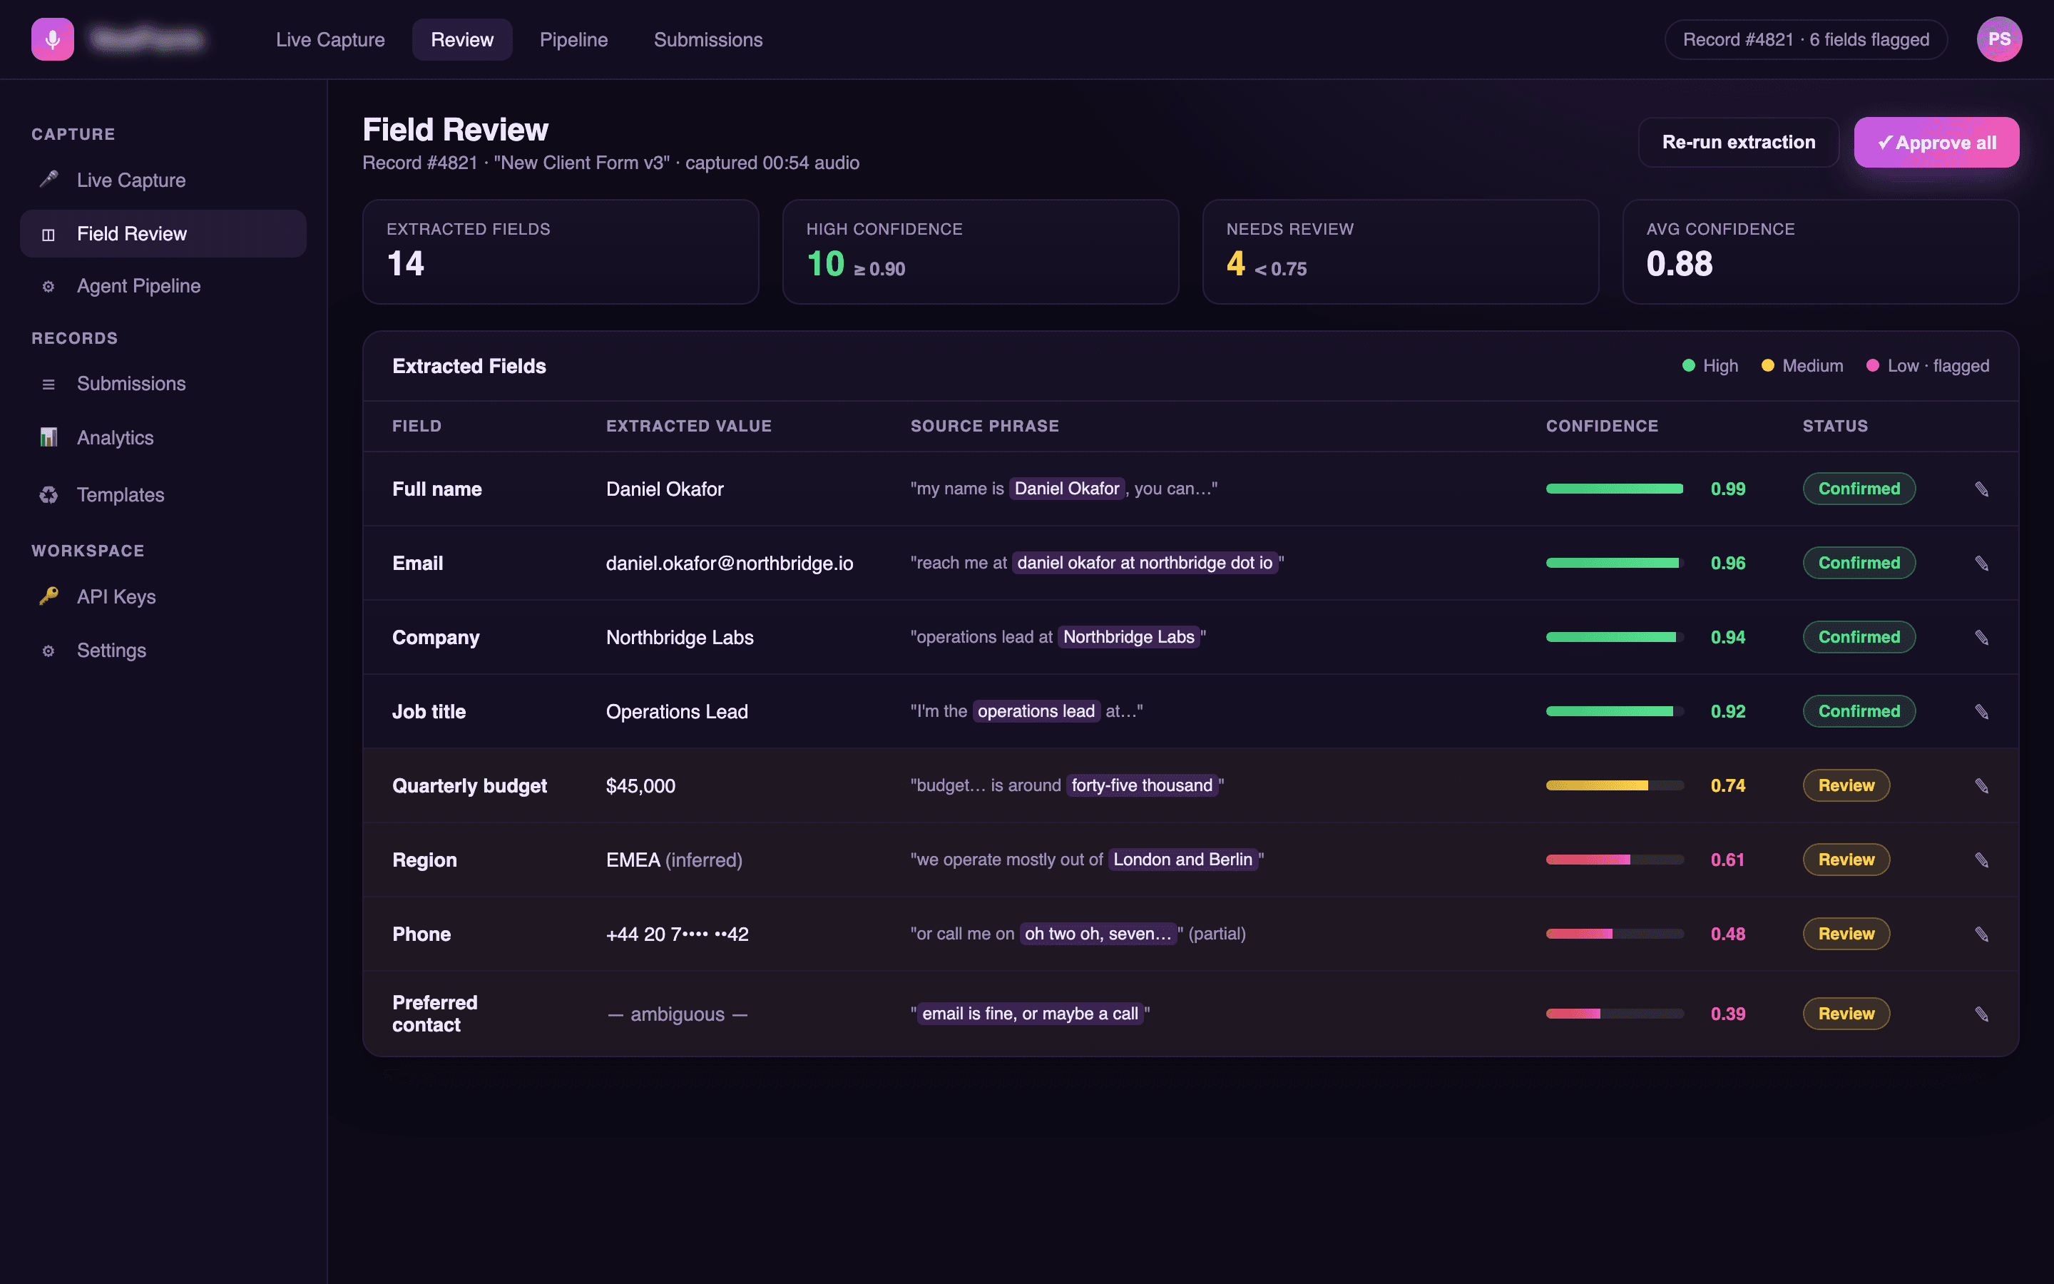Edit the Email row with pencil icon
The image size is (2054, 1284).
pos(1981,563)
